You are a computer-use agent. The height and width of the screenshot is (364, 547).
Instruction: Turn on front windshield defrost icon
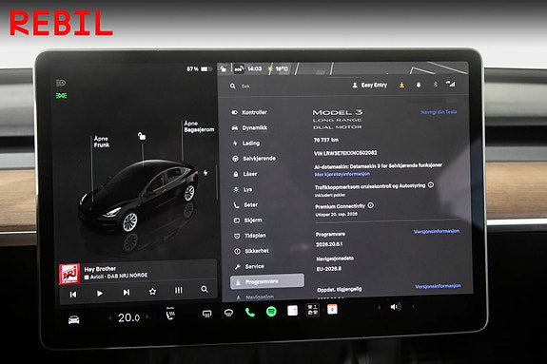pos(228,313)
